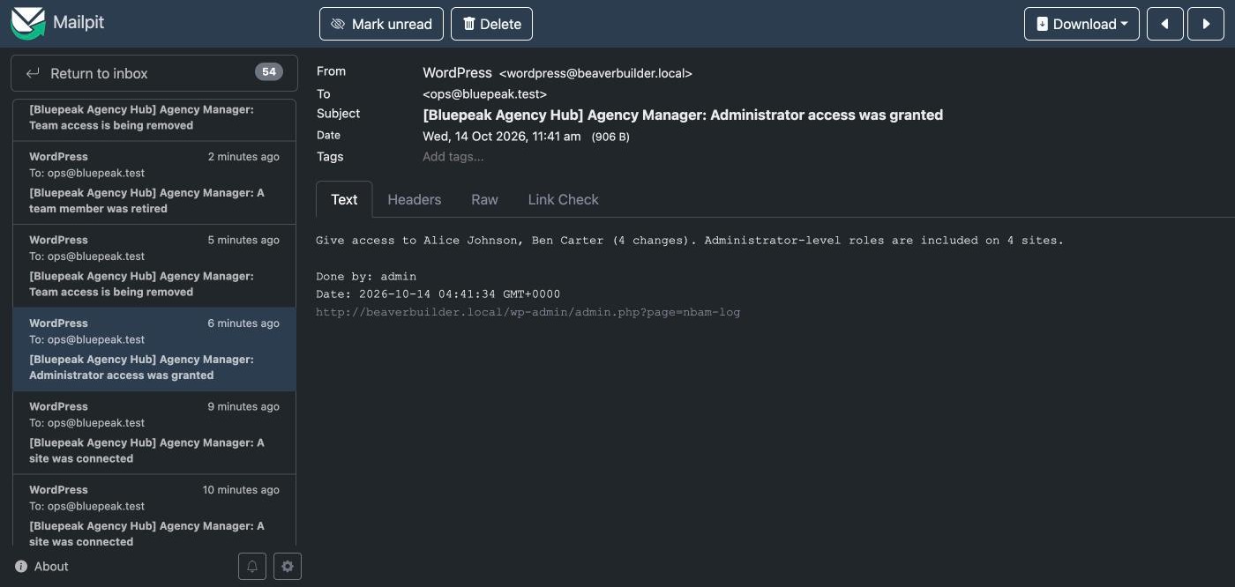Click the '2 minutes ago' timestamp
The image size is (1235, 587).
pos(243,157)
